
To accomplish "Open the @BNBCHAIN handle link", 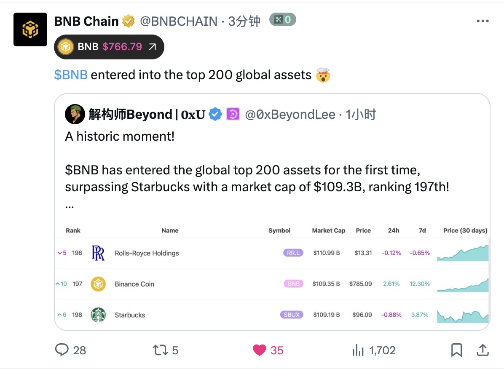I will coord(179,21).
